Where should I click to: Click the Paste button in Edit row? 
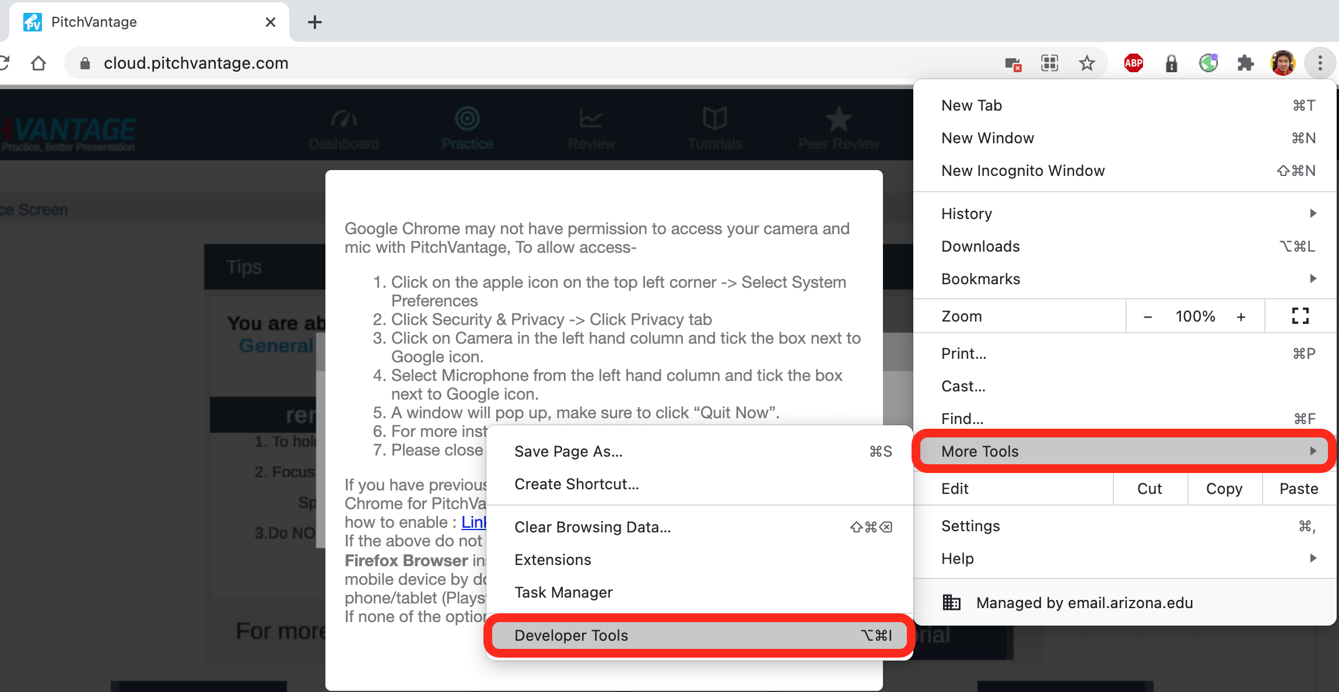tap(1298, 489)
